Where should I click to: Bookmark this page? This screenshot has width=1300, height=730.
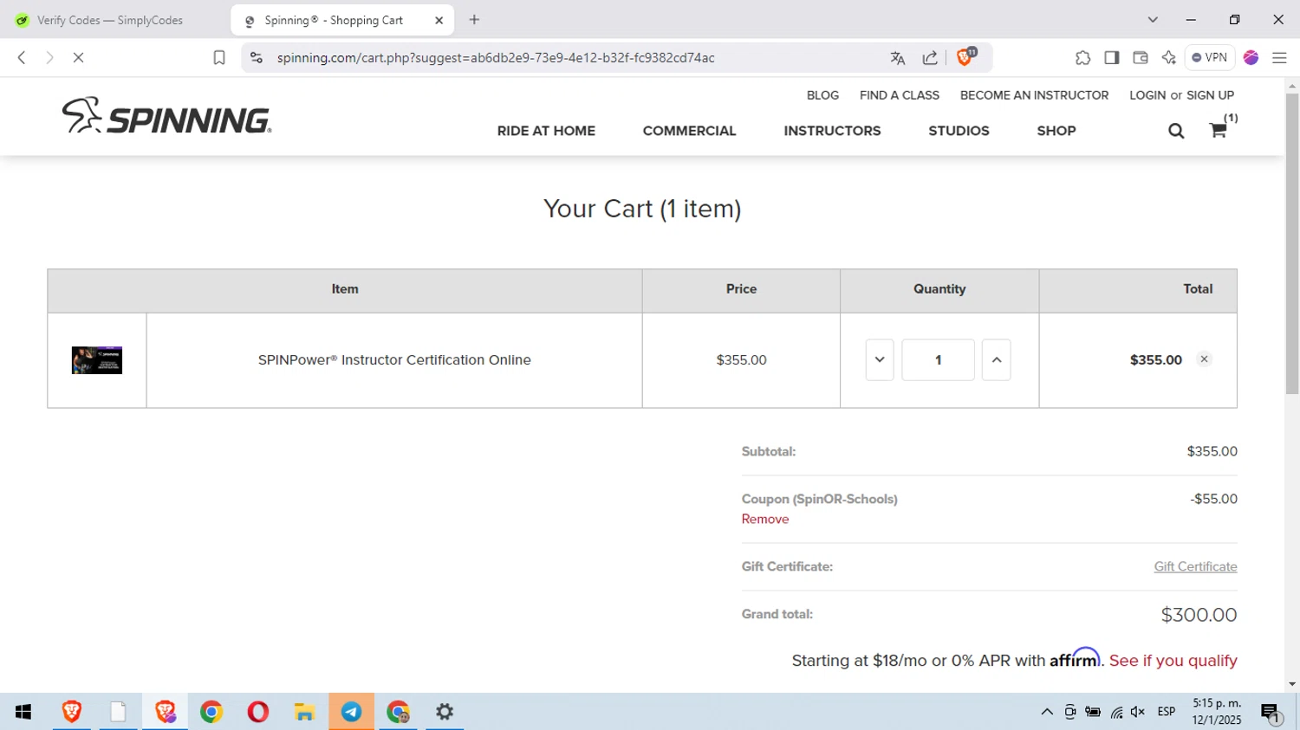tap(219, 57)
